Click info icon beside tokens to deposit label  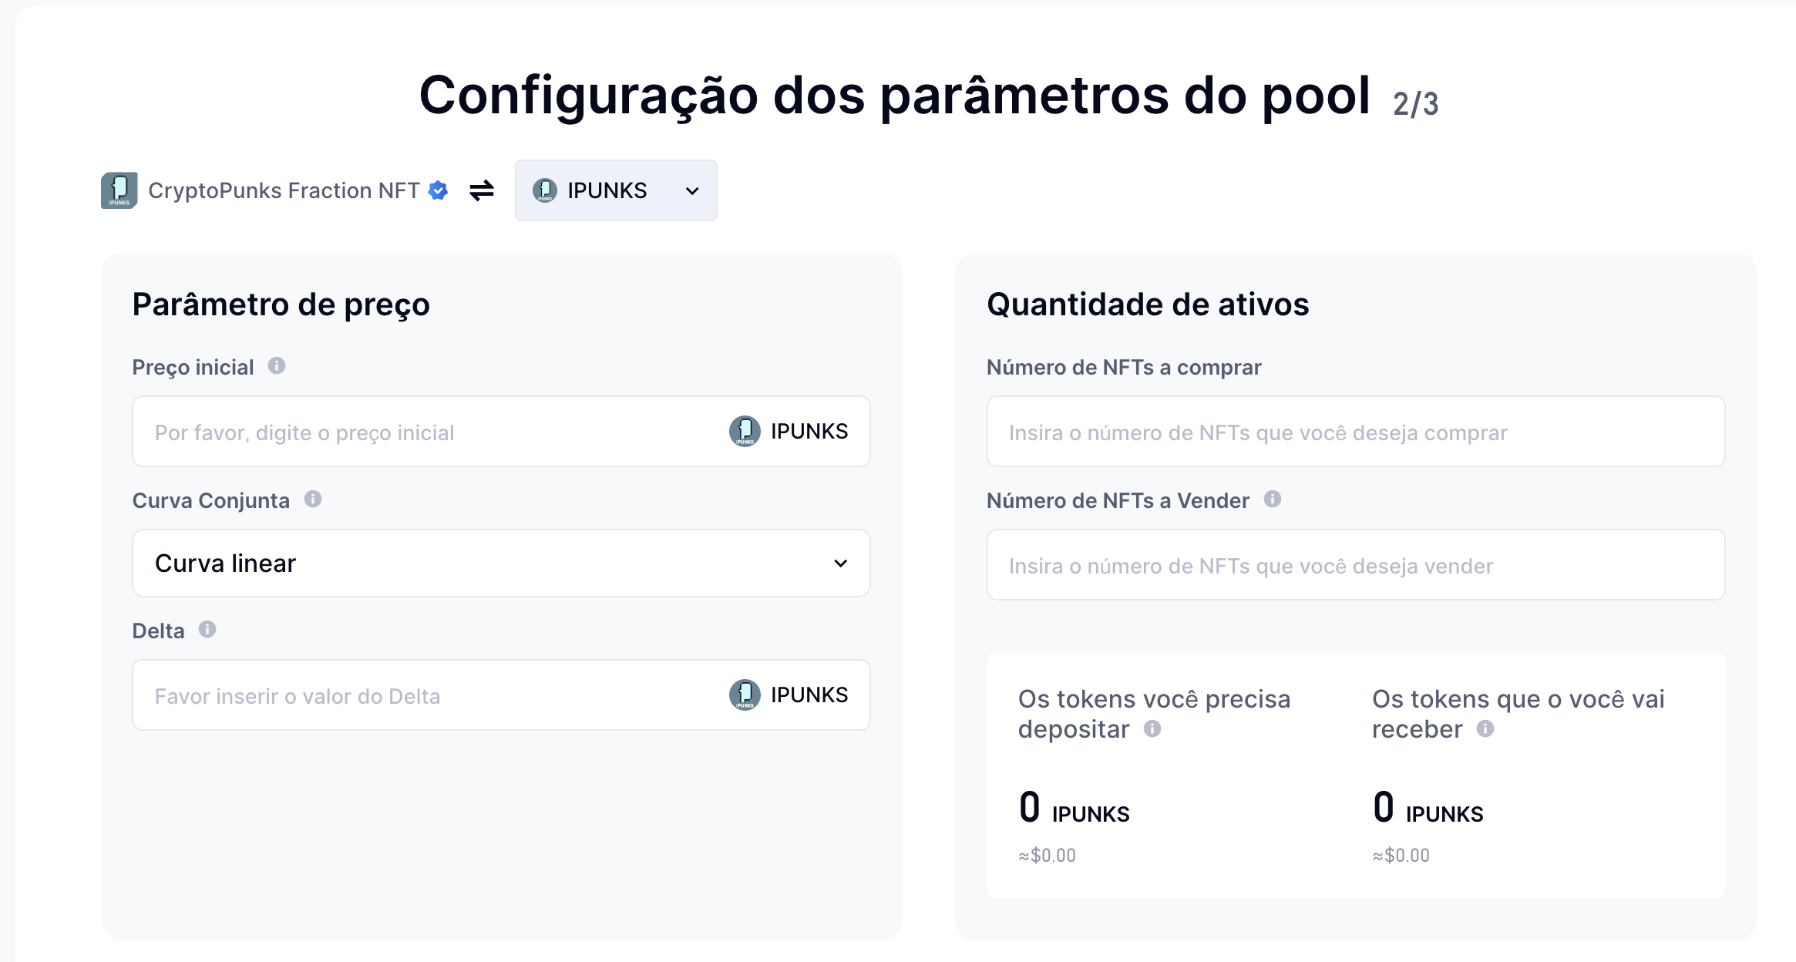(x=1152, y=729)
